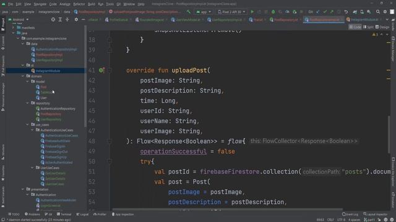Switch to the InstagramModule.kt editor tab
This screenshot has width=396, height=222.
(364, 20)
